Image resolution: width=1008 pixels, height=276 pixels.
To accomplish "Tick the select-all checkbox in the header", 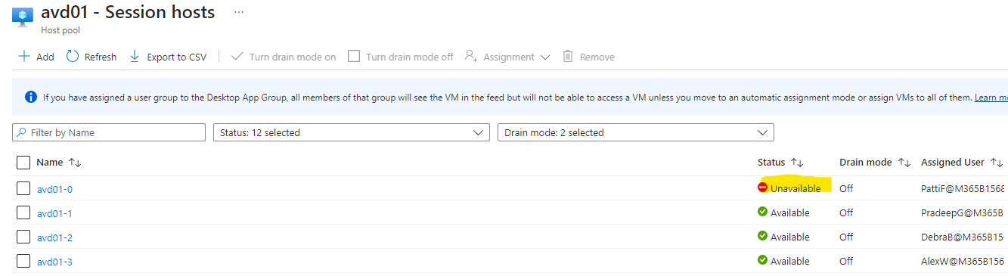I will [23, 162].
